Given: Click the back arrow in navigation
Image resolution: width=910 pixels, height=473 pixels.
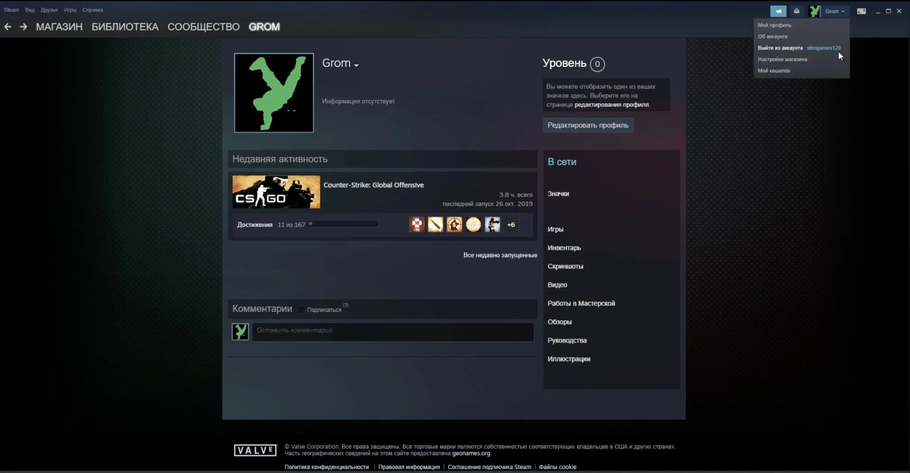Looking at the screenshot, I should click(8, 27).
